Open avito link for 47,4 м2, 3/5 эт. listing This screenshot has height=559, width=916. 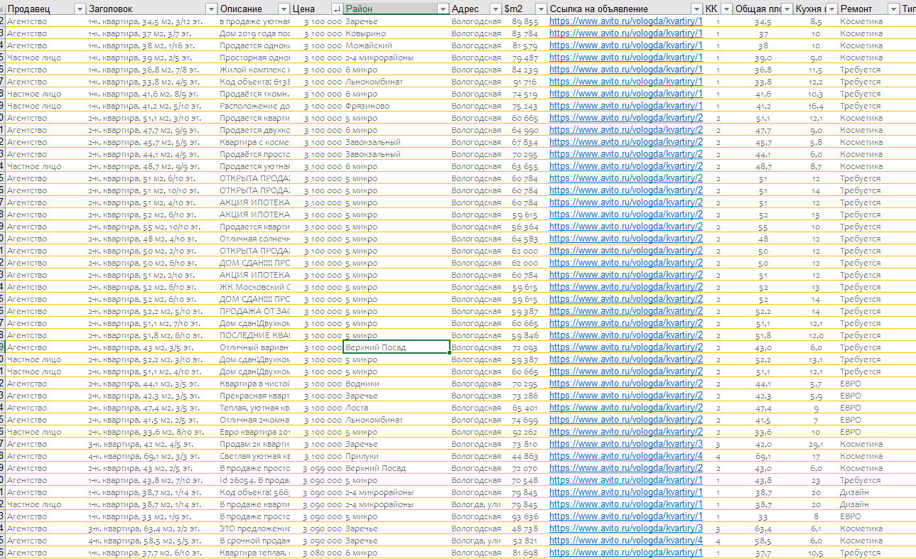coord(625,408)
